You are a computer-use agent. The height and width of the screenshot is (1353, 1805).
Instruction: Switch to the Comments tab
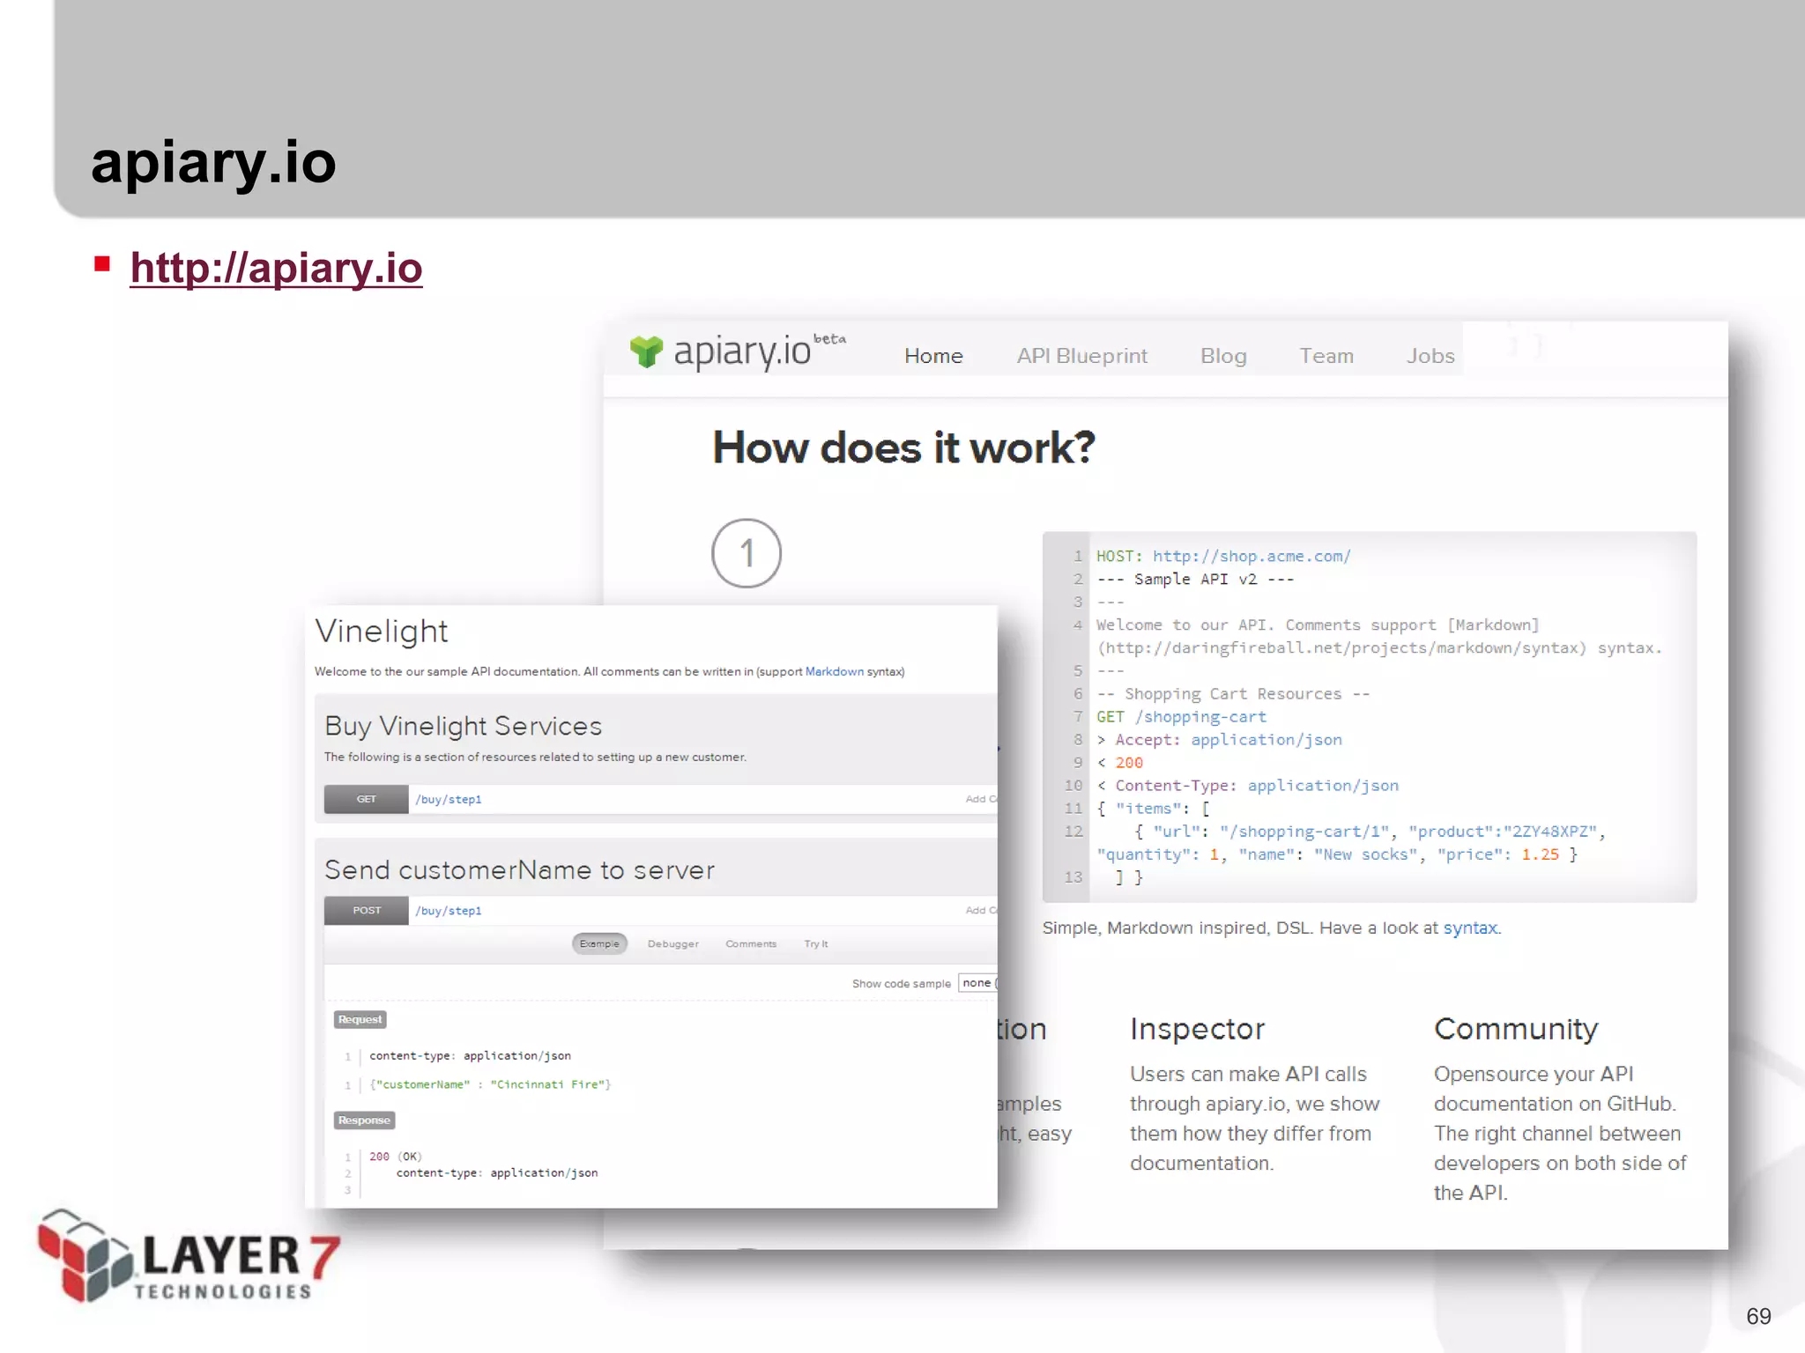click(751, 943)
